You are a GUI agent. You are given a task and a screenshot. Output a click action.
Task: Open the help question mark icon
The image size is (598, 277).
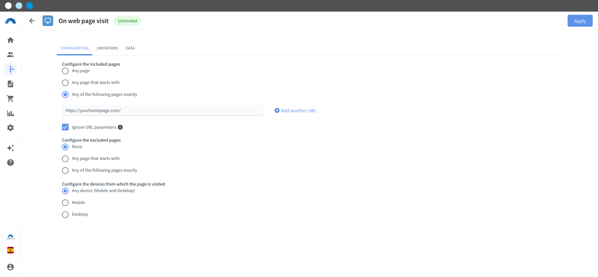tap(10, 163)
